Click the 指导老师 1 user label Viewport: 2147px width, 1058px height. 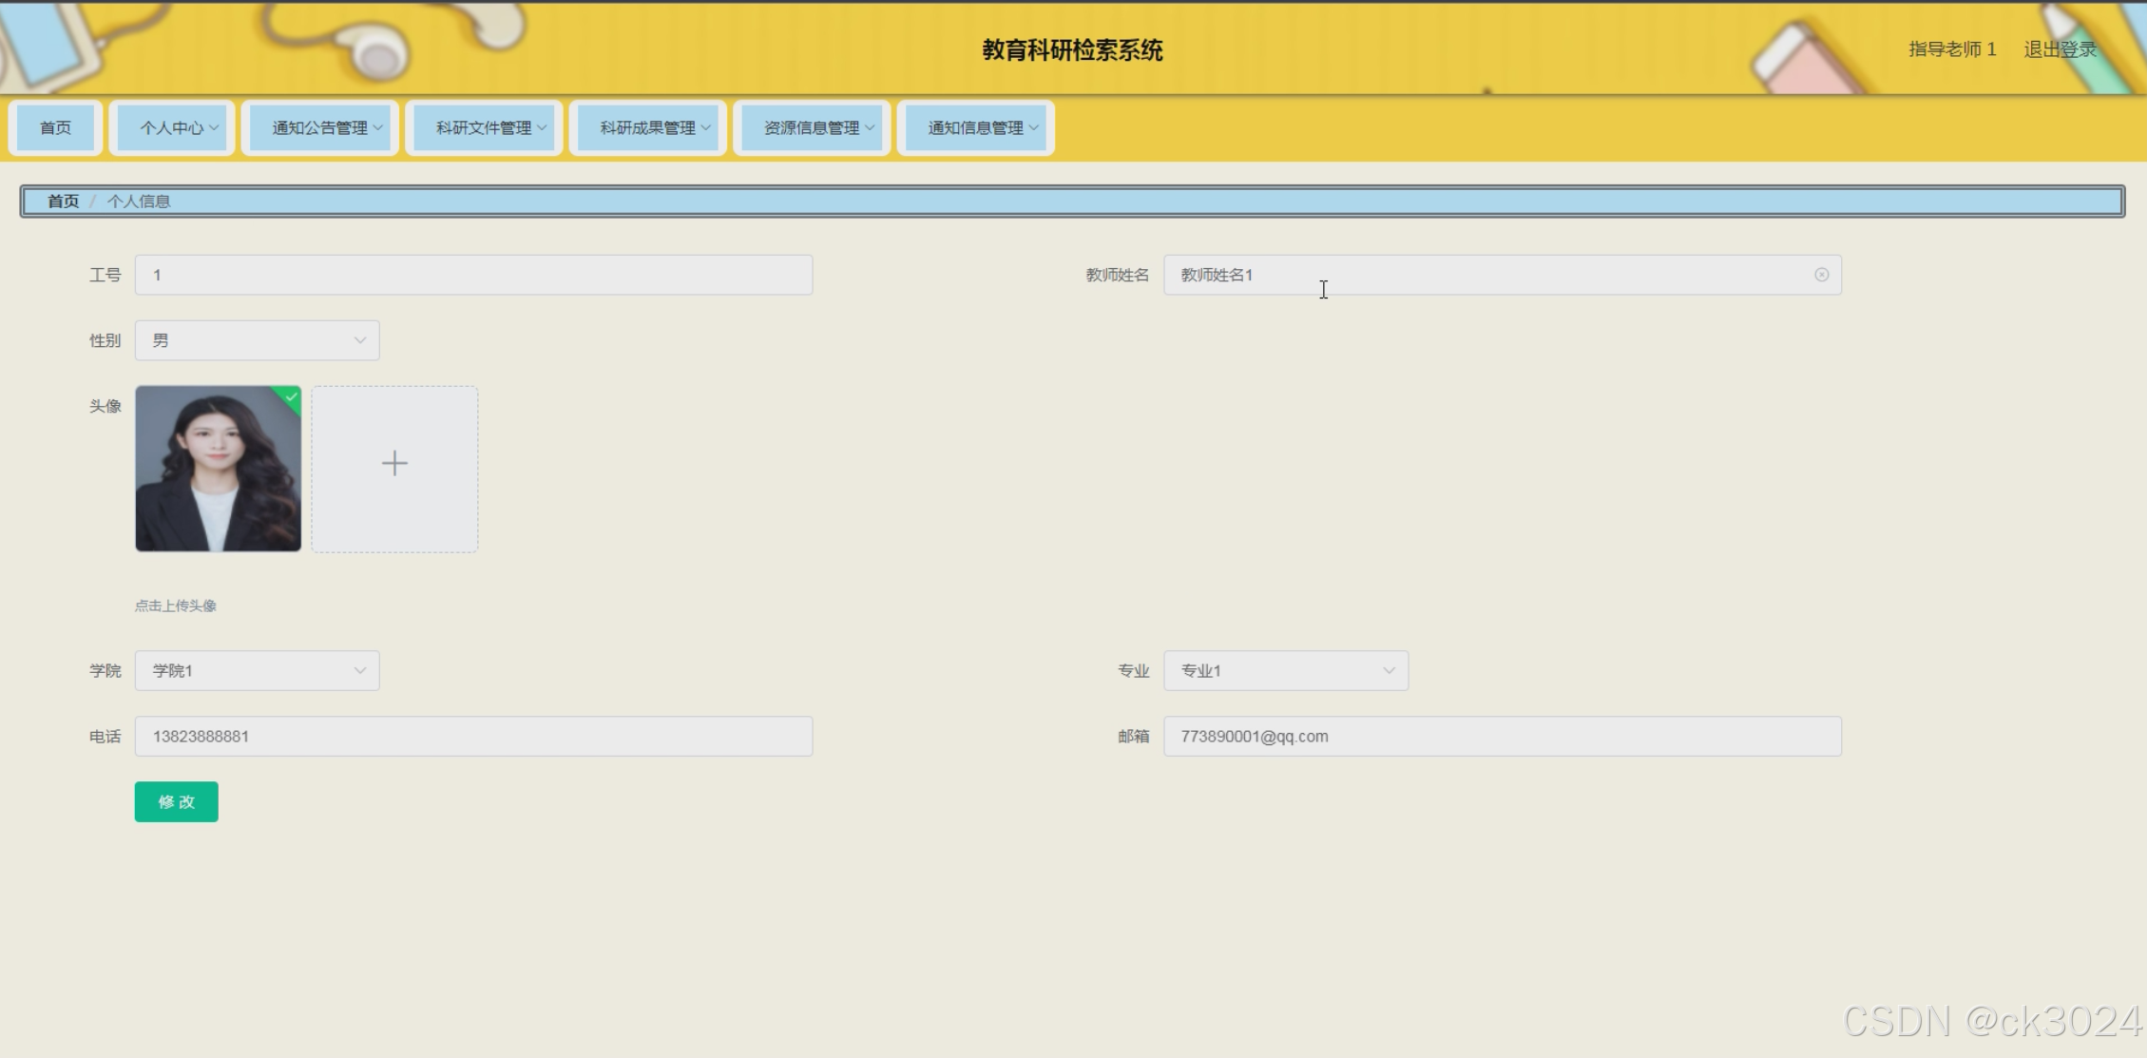[1952, 49]
